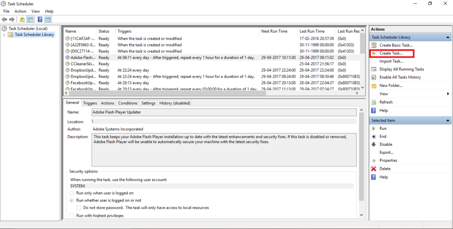453x229 pixels.
Task: Click the Back arrow in the toolbar
Action: 4,19
